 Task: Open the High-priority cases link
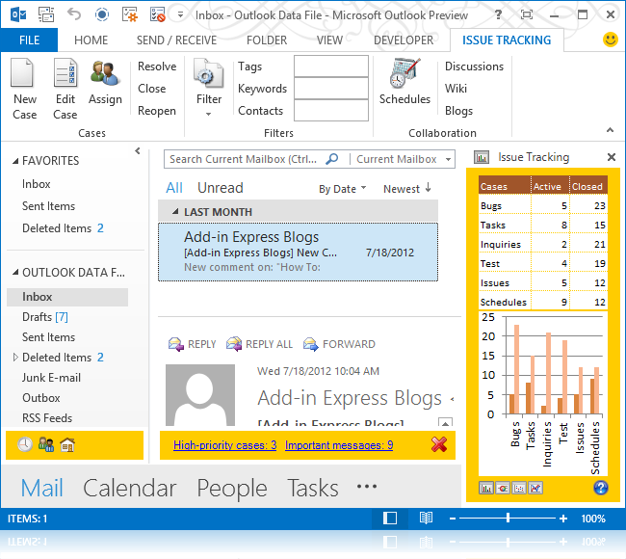click(x=225, y=445)
